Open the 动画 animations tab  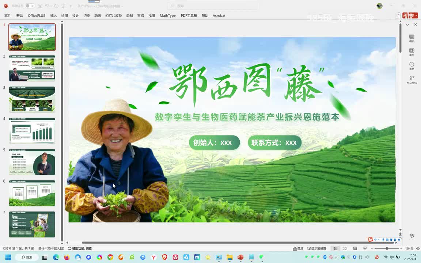98,16
